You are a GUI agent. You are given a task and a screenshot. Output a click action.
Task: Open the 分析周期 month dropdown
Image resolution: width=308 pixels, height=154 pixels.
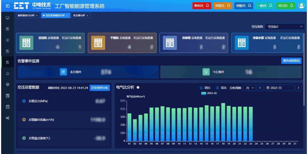point(249,88)
